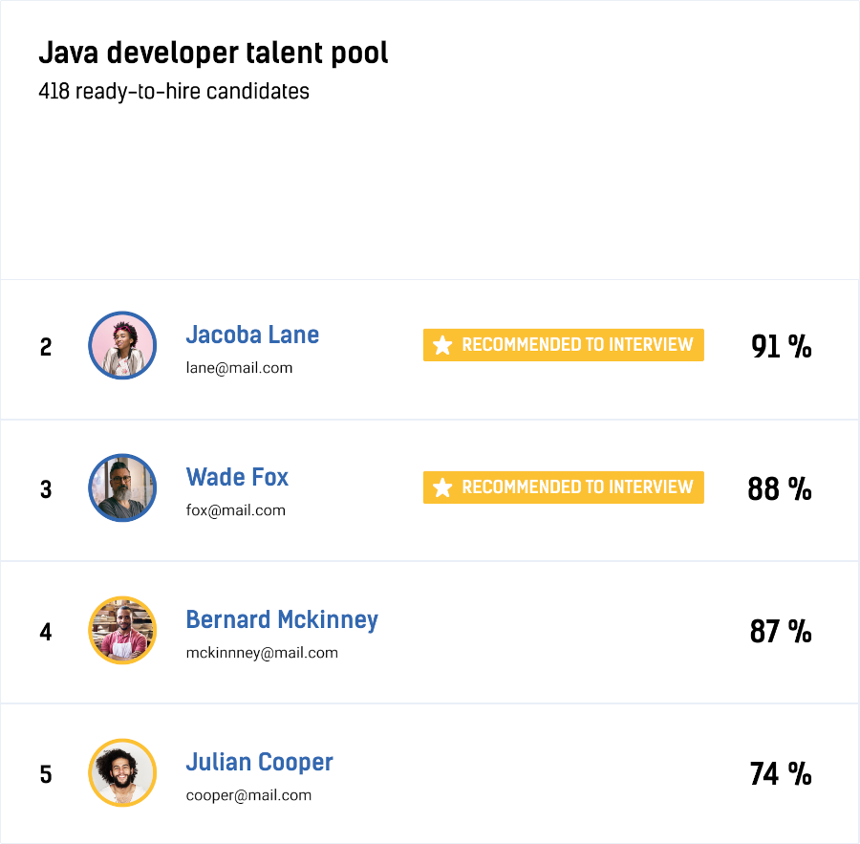Image resolution: width=860 pixels, height=844 pixels.
Task: Select Julian Cooper's avatar image
Action: tap(122, 772)
